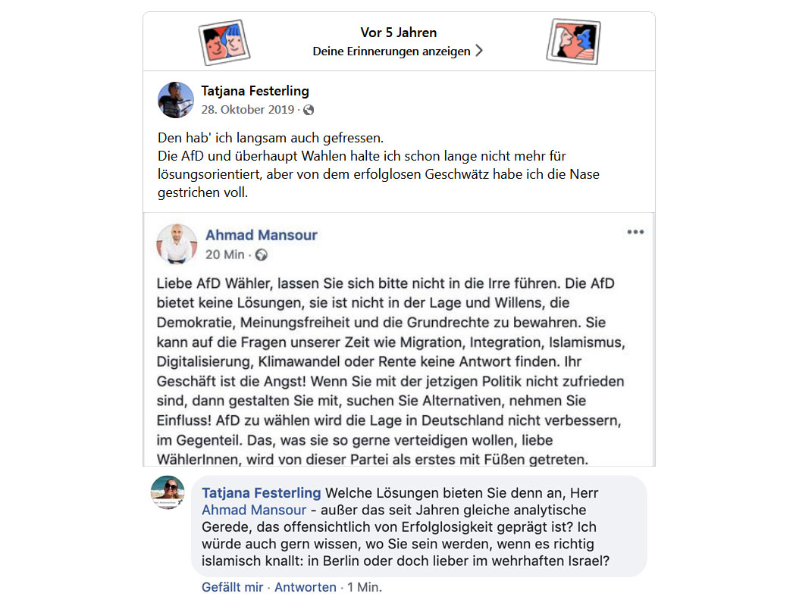Click the '20 Min' timestamp
This screenshot has height=603, width=796.
225,255
